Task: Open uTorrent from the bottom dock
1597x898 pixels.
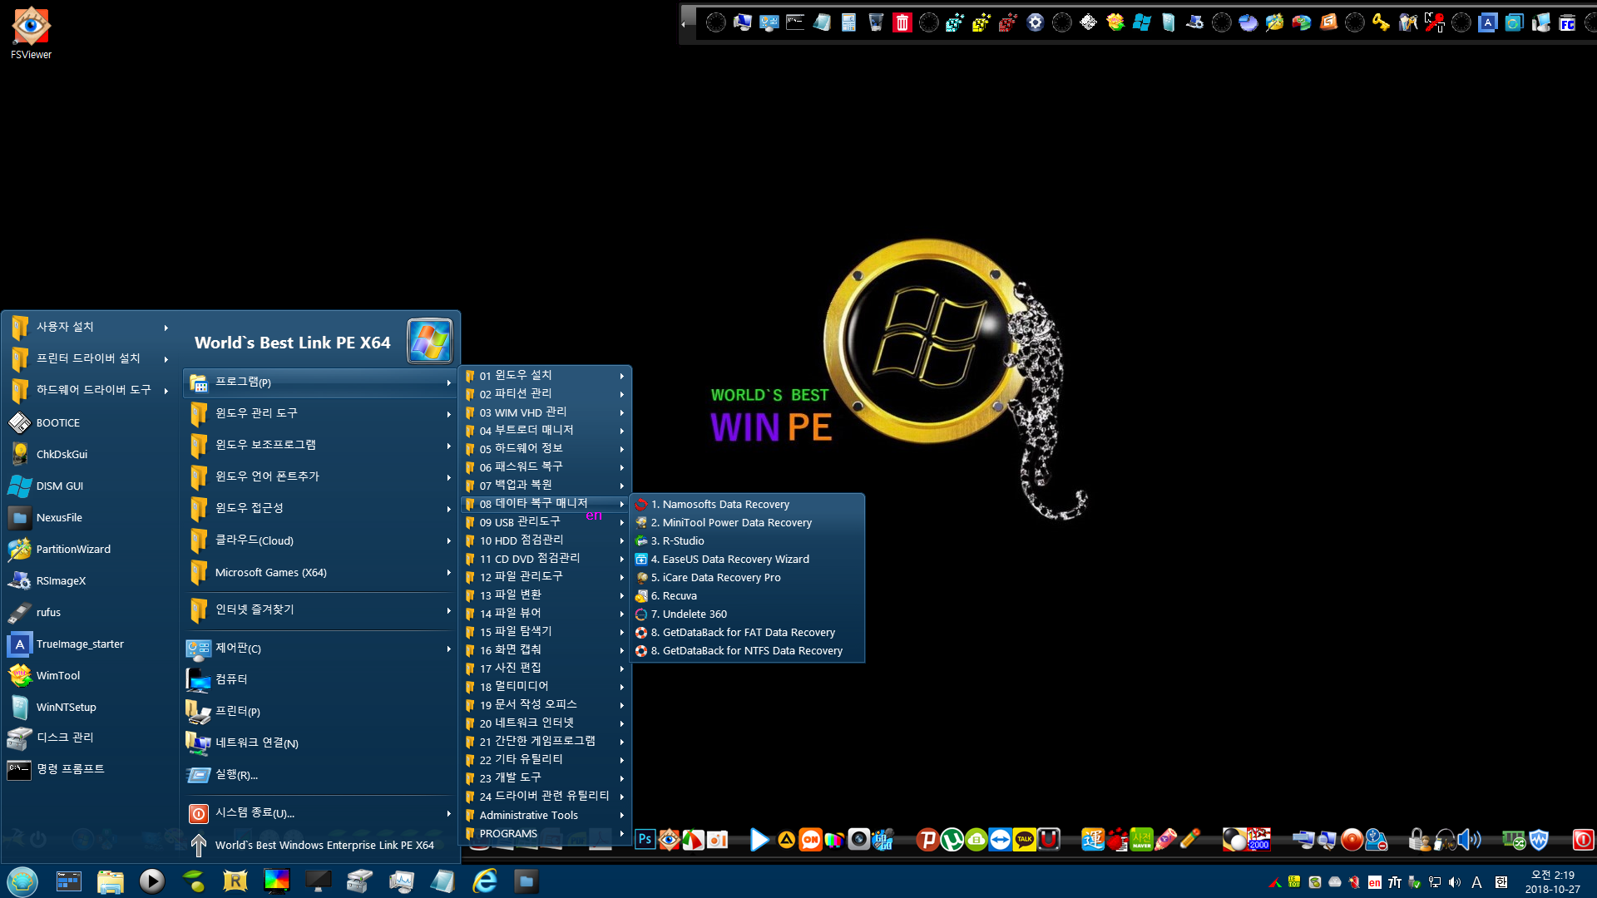Action: [952, 840]
